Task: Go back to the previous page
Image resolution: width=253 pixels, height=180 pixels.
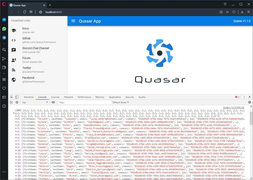Action: pyautogui.click(x=12, y=12)
